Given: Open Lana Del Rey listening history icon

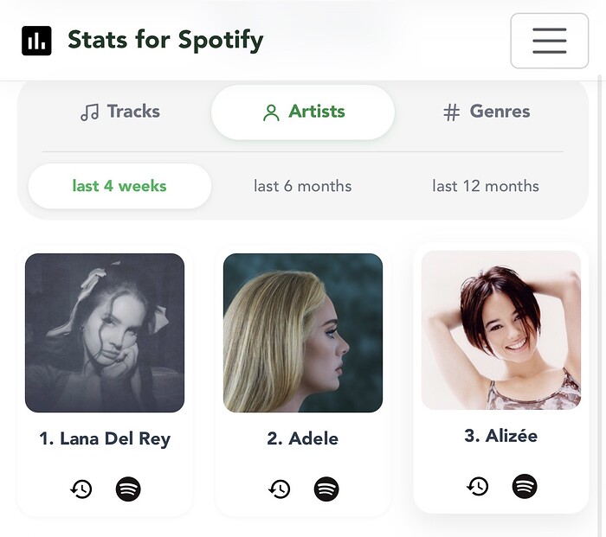Looking at the screenshot, I should (81, 489).
